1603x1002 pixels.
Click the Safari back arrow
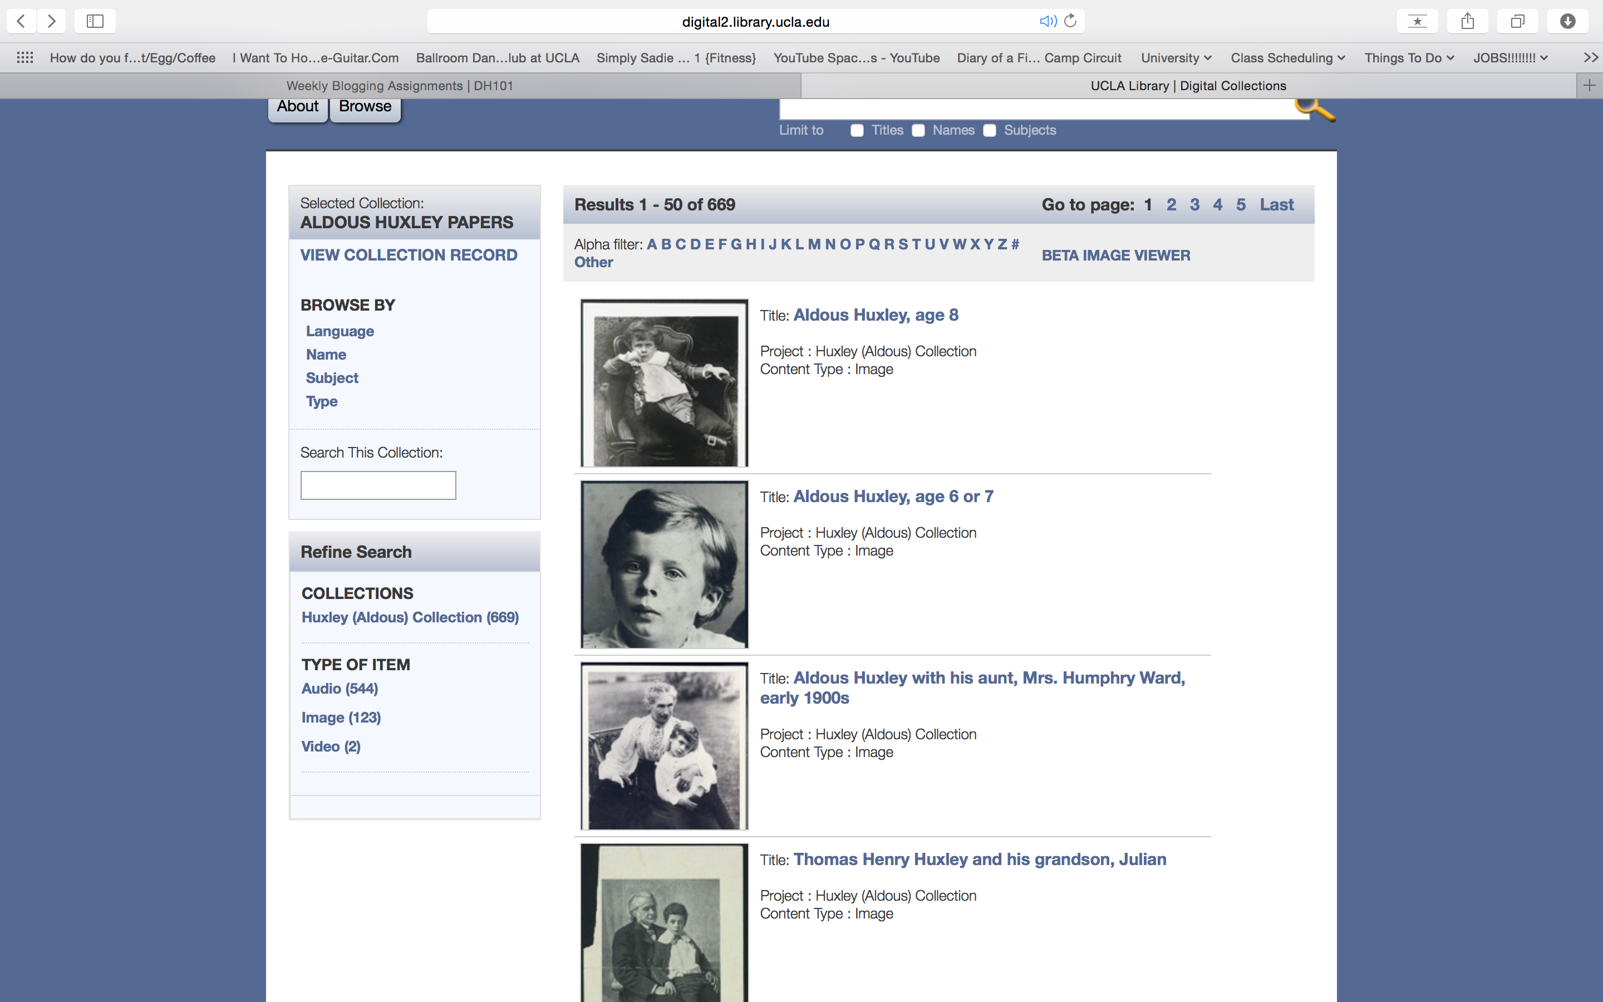click(21, 21)
